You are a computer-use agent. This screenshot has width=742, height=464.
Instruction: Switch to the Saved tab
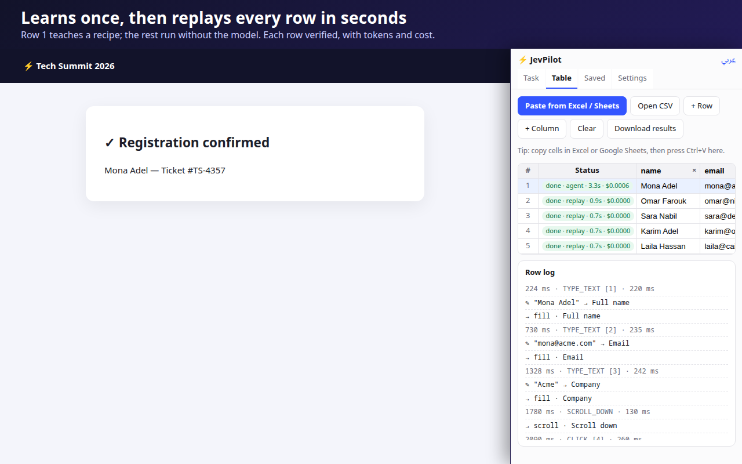(x=595, y=78)
